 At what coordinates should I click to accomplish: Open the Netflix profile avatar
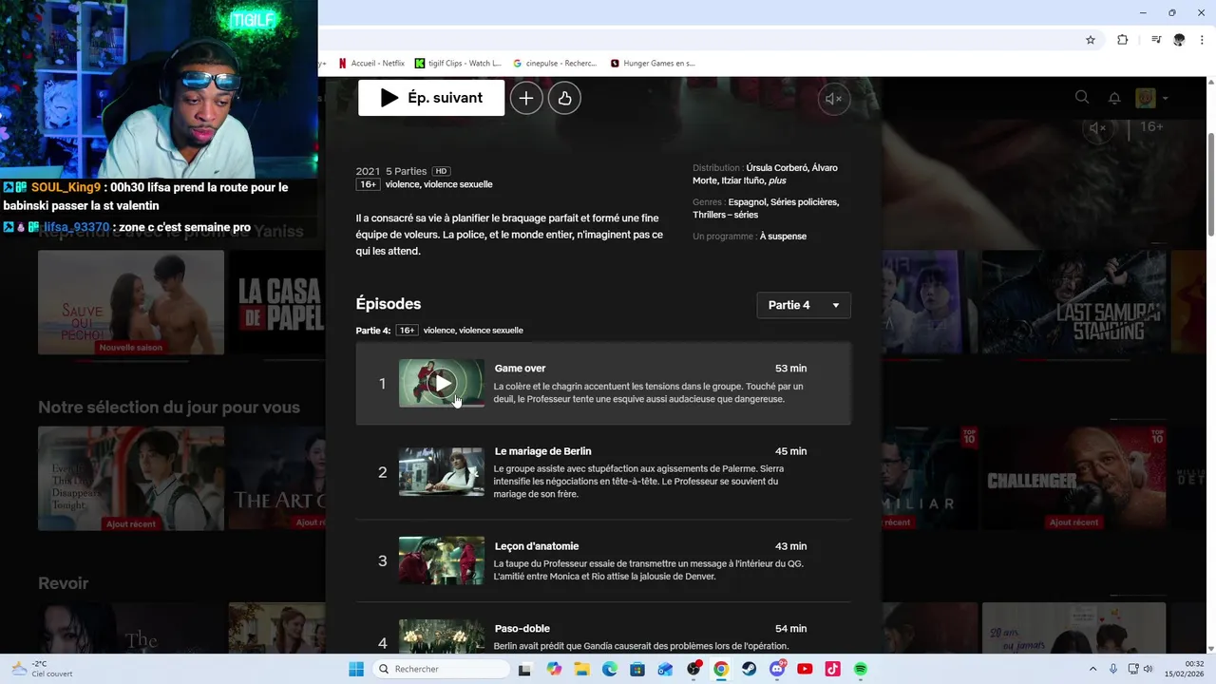pyautogui.click(x=1146, y=98)
